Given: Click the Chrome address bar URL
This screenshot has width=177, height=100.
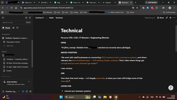Looking at the screenshot, I should pyautogui.click(x=48, y=8).
